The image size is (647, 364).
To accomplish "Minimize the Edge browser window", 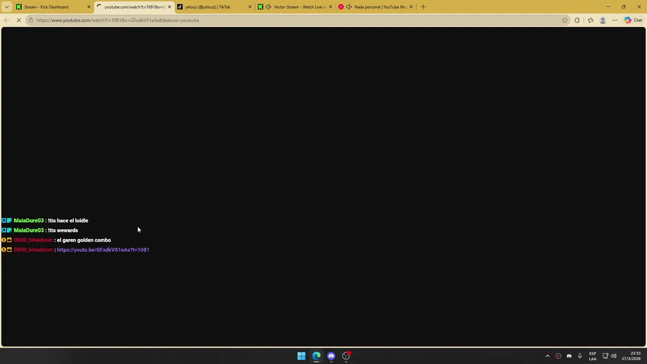I will click(608, 7).
